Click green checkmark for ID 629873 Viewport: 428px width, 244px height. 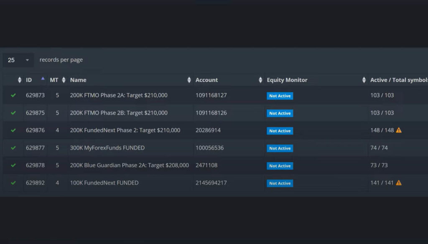pyautogui.click(x=13, y=95)
